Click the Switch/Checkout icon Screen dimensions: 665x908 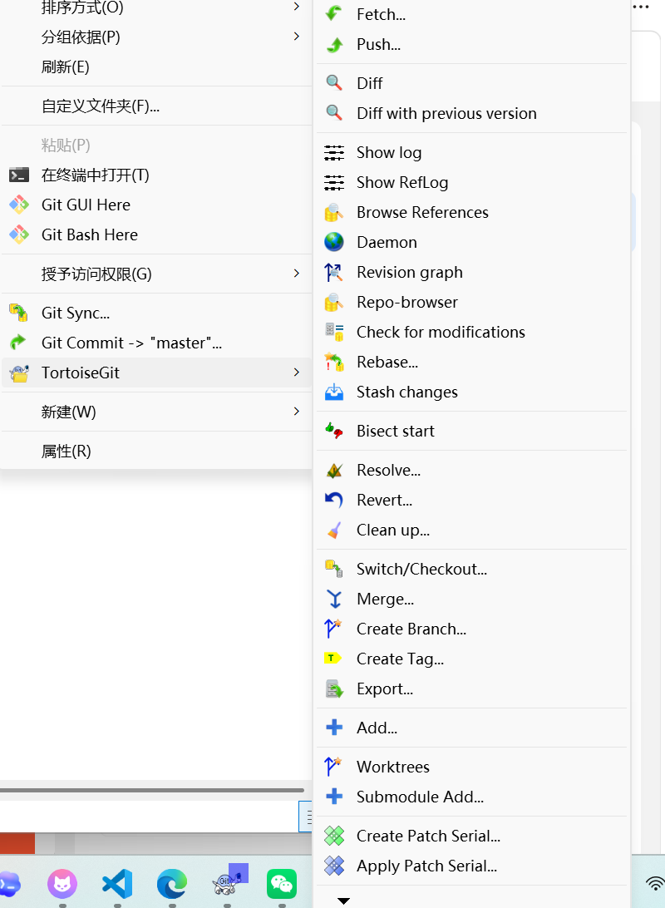coord(334,569)
